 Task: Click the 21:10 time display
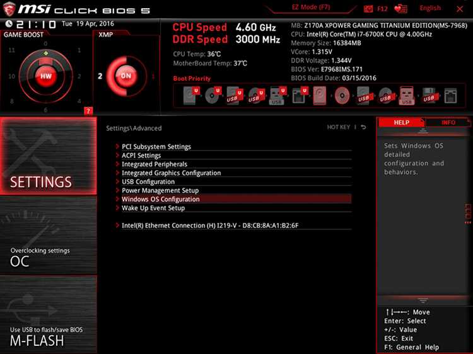(36, 24)
